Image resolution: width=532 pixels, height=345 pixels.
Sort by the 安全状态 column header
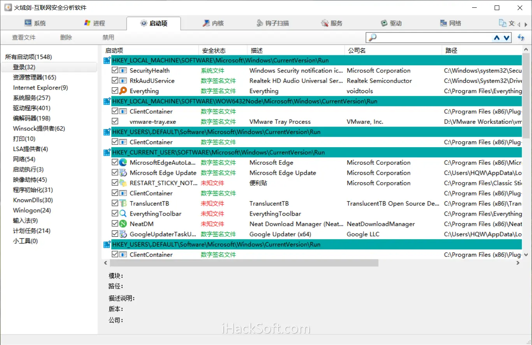(223, 51)
